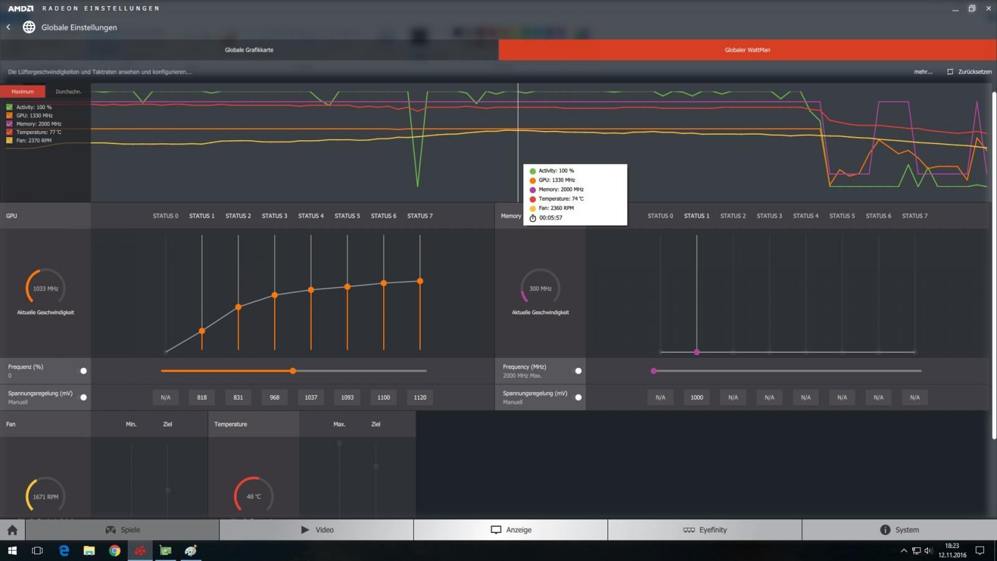This screenshot has height=561, width=997.
Task: Open the Radeon home screen
Action: point(12,530)
